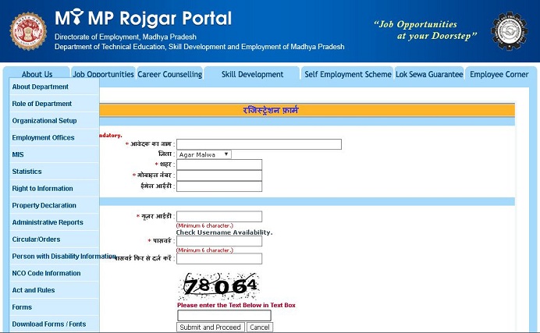
Task: Click the circular seal logo at top right
Action: [x=508, y=31]
